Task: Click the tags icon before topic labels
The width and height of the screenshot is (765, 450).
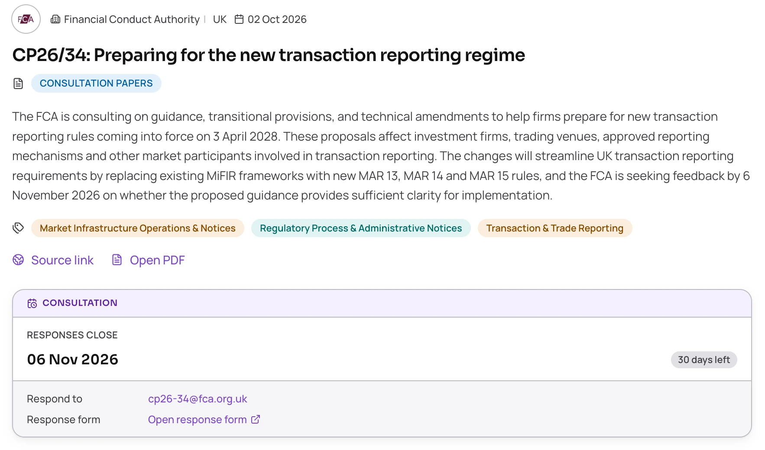Action: click(x=18, y=228)
